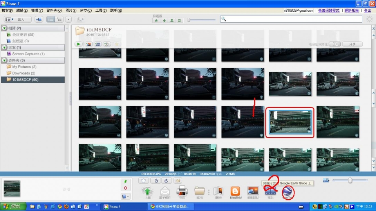The height and width of the screenshot is (211, 376).
Task: Click the export folder icon
Action: point(200,191)
